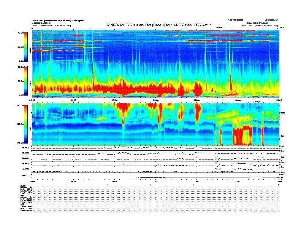Click the TNR vertical axis label

[x=30, y=130]
